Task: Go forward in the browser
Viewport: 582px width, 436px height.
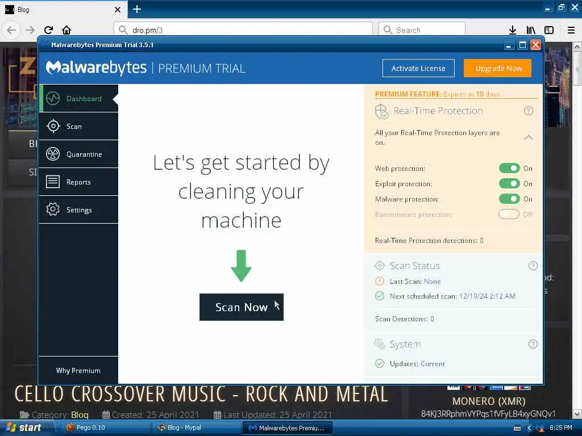Action: tap(30, 30)
